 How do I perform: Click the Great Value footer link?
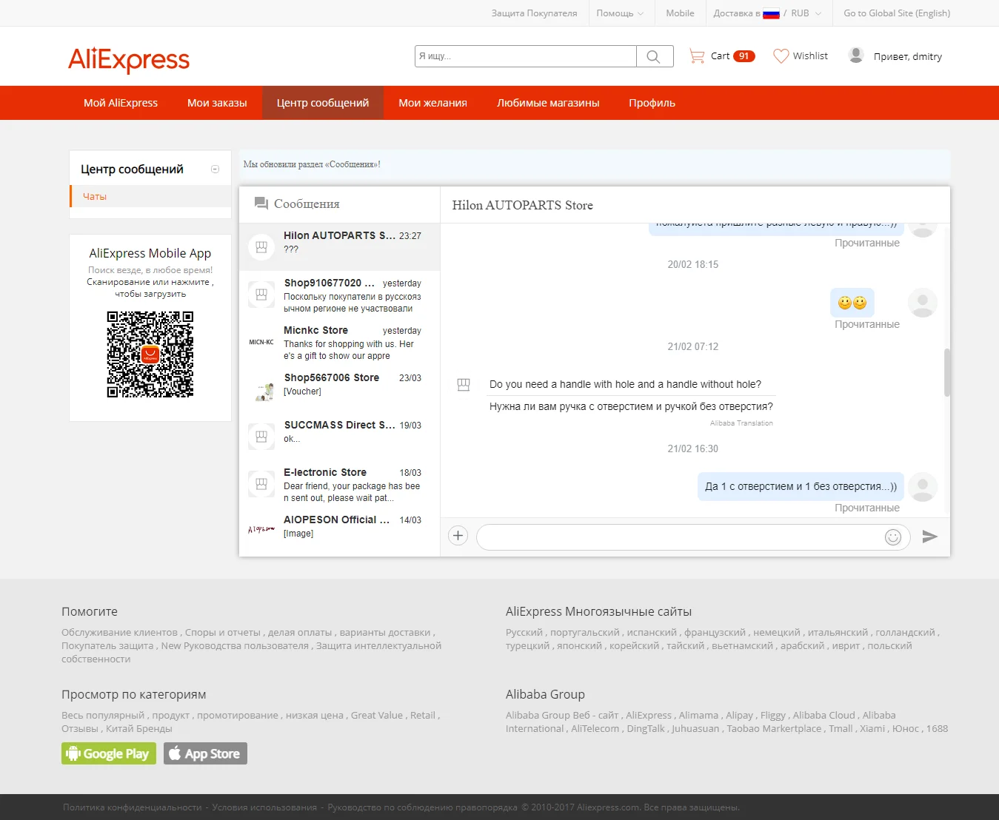coord(377,716)
